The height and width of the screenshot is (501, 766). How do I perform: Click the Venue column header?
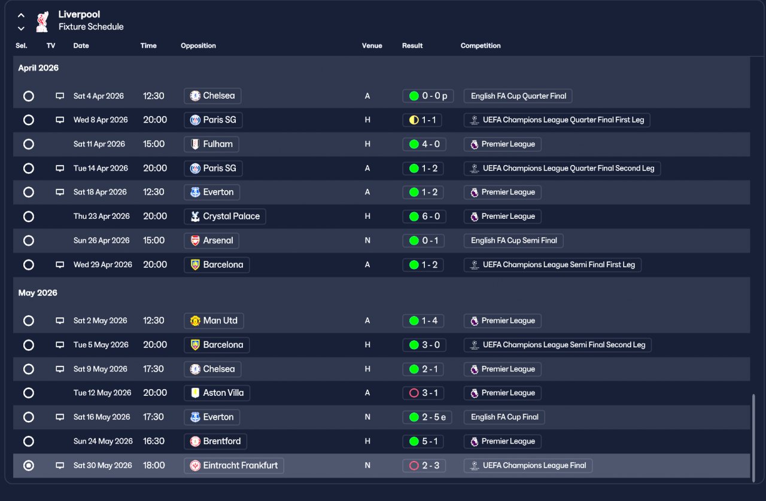tap(372, 45)
